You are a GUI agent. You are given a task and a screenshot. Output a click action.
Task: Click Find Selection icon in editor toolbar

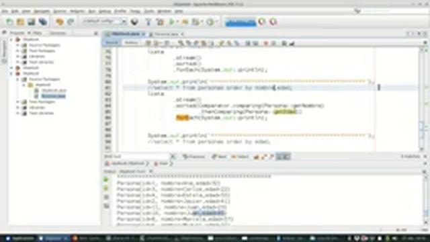(x=181, y=43)
